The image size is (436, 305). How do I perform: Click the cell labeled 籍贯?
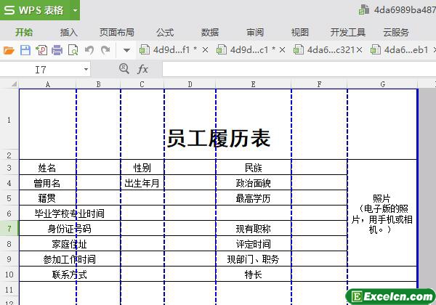pyautogui.click(x=47, y=198)
